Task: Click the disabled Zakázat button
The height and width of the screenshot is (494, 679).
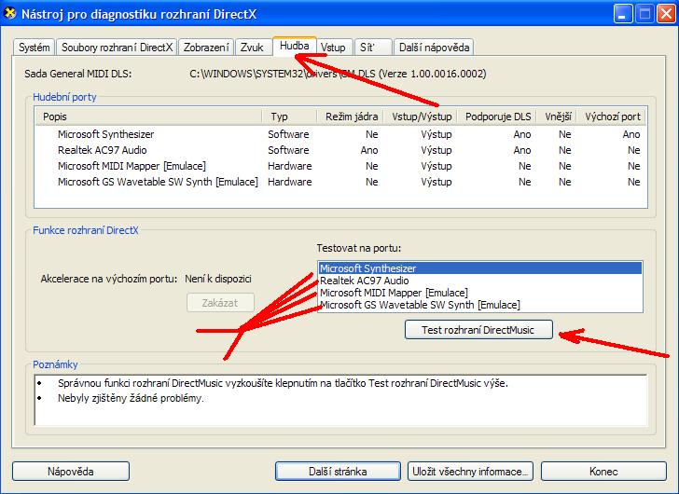Action: [220, 303]
